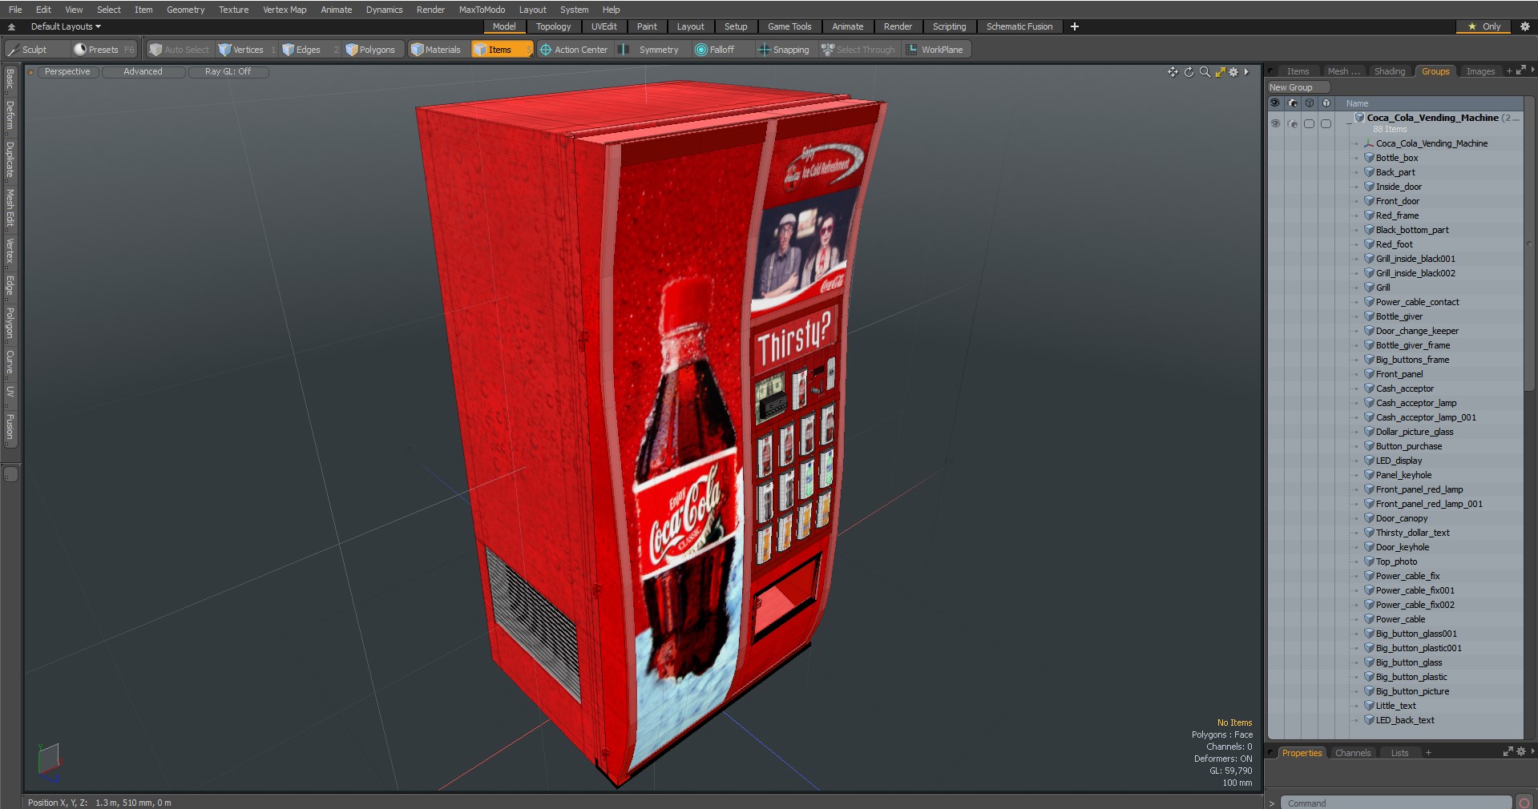Viewport: 1538px width, 809px height.
Task: Toggle first checkbox in Coca_Cola_Vending_Machine row
Action: point(1309,123)
